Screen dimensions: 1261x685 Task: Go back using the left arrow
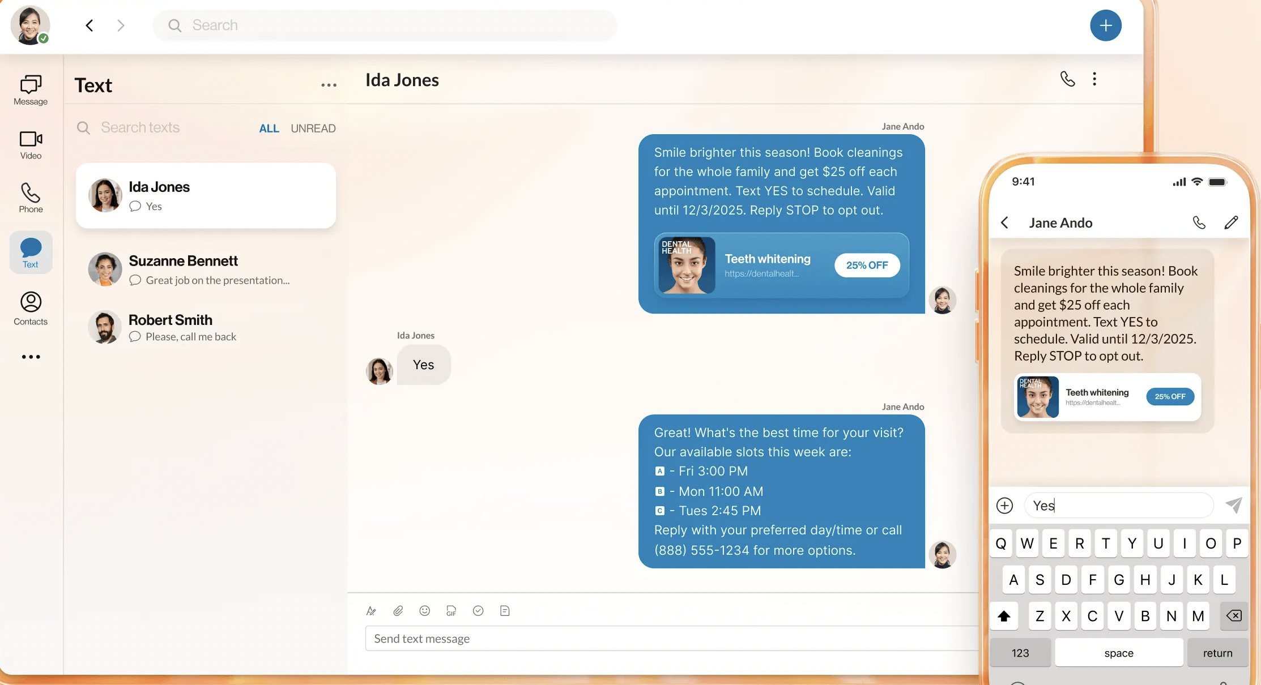(x=90, y=25)
